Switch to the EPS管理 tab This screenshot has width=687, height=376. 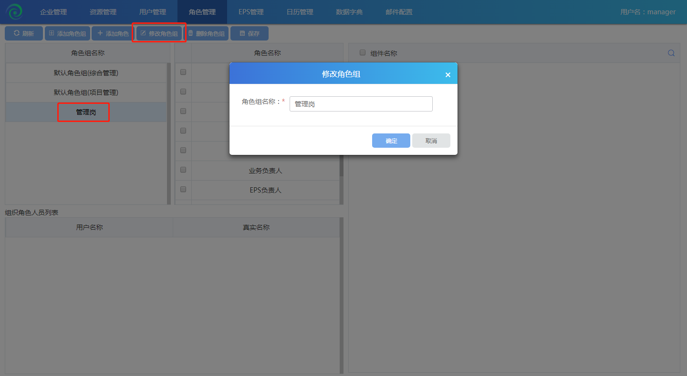[251, 12]
